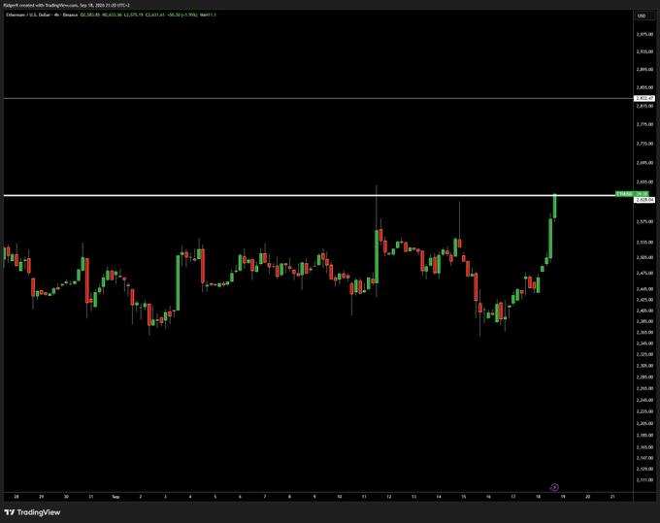
Task: Click the white 2,628.04 price axis label
Action: pos(644,200)
